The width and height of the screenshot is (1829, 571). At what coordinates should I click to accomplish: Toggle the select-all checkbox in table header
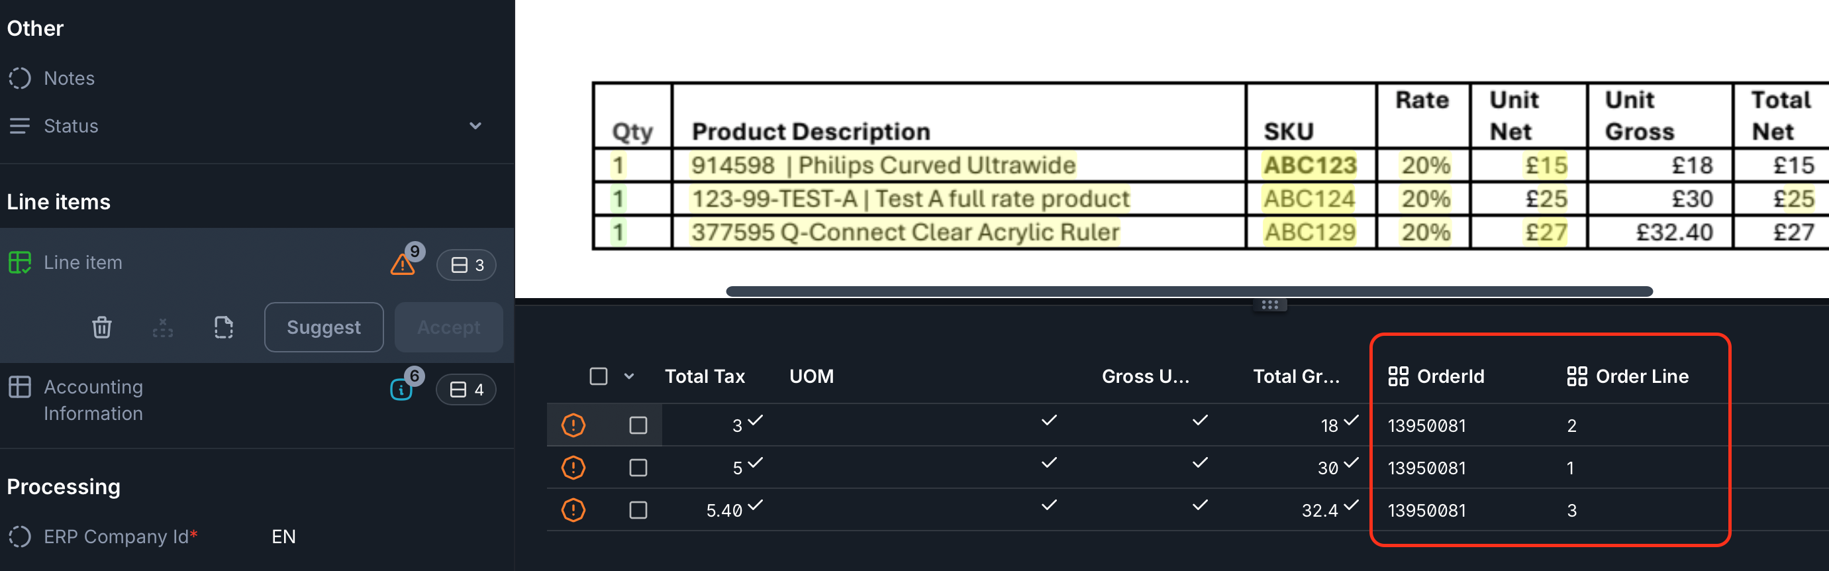click(598, 376)
